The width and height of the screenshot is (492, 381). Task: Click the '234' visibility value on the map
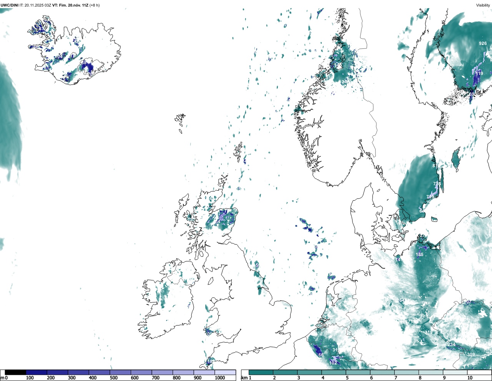pos(451,344)
